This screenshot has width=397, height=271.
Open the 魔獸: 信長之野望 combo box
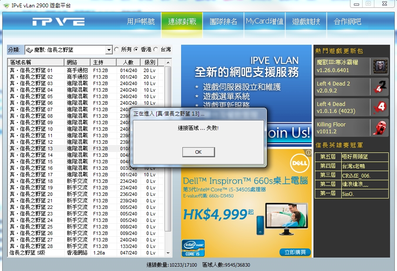[69, 50]
